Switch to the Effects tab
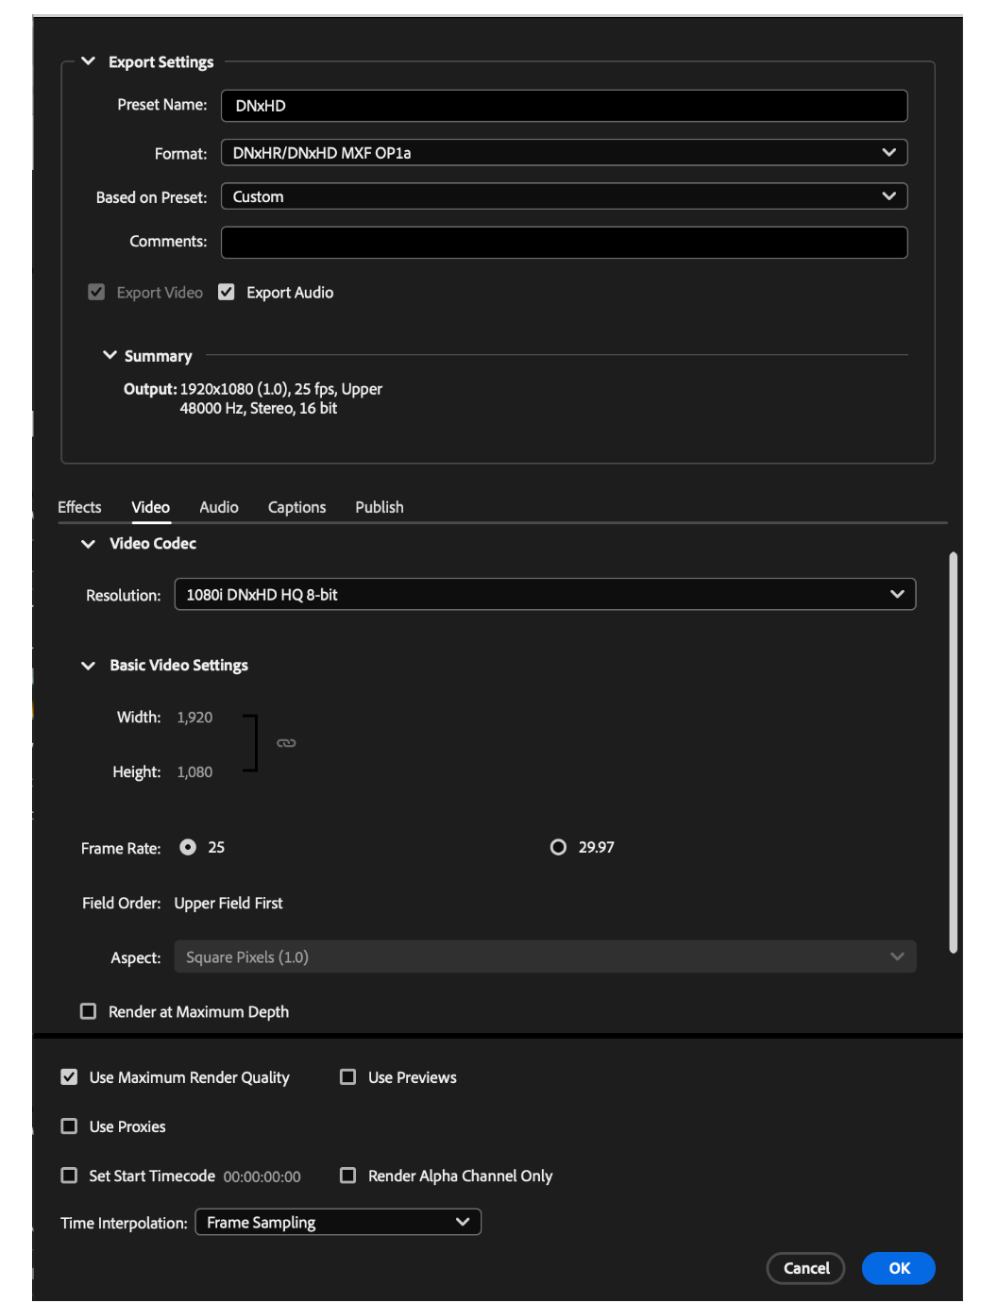Viewport: 981px width, 1303px height. [79, 507]
